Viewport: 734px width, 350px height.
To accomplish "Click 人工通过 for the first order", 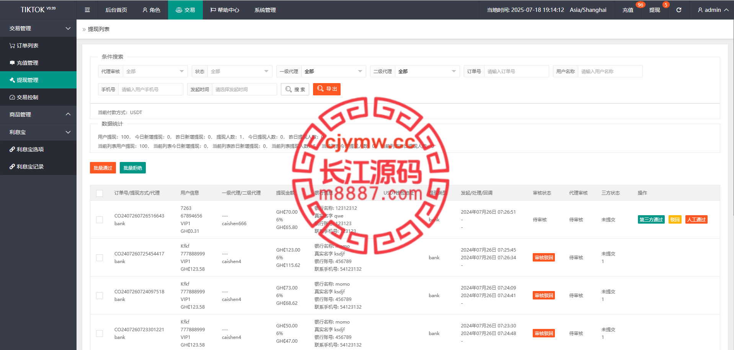I will coord(696,219).
